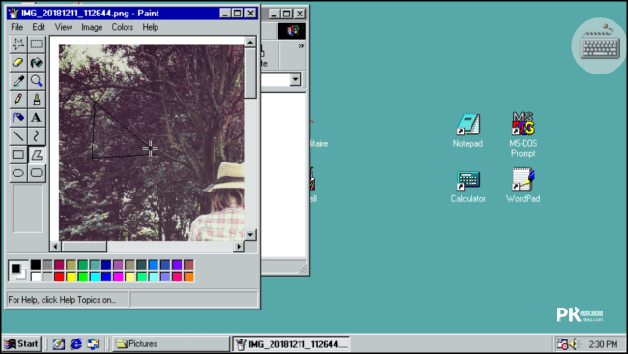Pick the Curve tool
The height and width of the screenshot is (354, 628).
pos(37,136)
